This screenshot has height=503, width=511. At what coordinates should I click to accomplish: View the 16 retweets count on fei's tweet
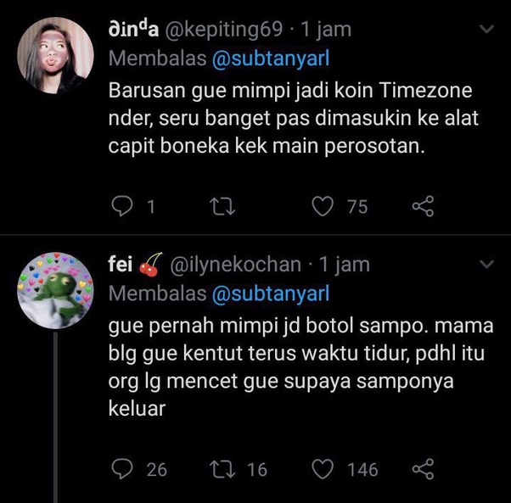(x=256, y=468)
